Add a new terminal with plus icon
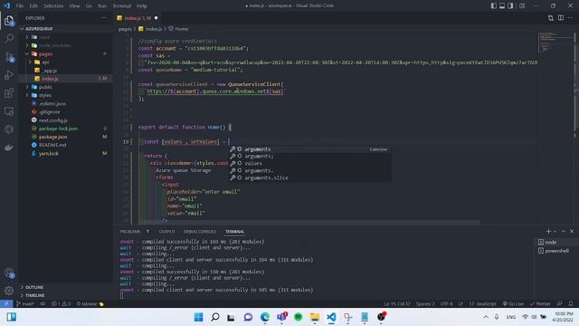The width and height of the screenshot is (579, 326). pyautogui.click(x=548, y=232)
